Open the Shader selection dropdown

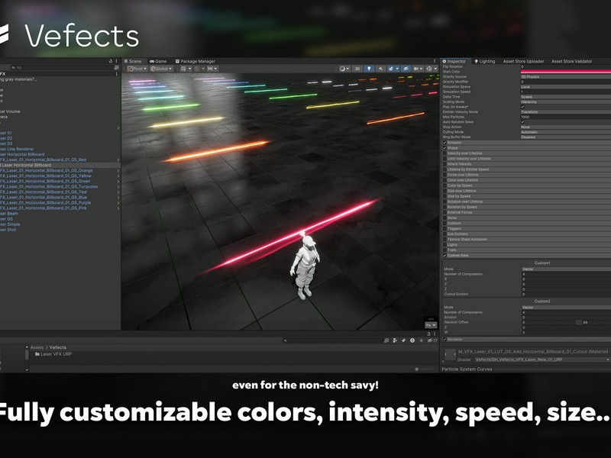(x=542, y=360)
